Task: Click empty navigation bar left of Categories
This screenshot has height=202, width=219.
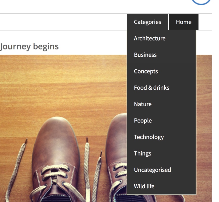Action: coord(63,22)
